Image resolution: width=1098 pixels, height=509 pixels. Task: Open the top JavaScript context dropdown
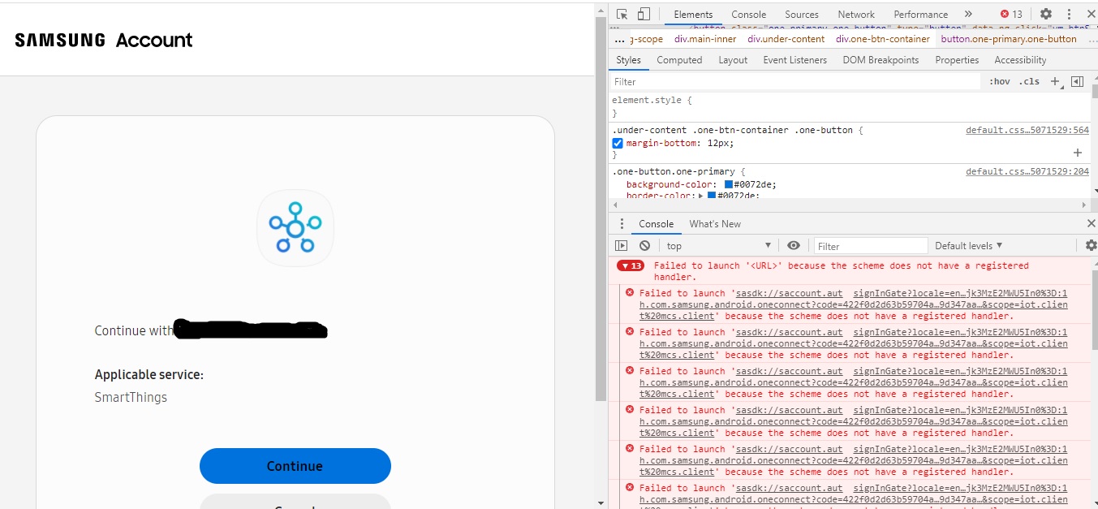click(719, 246)
